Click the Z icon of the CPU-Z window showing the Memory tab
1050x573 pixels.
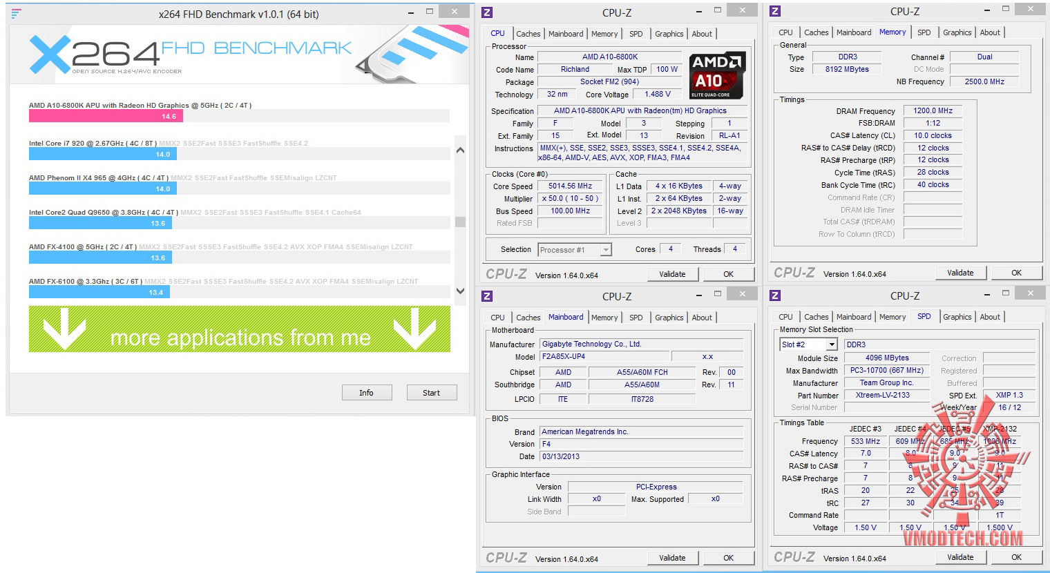(775, 11)
